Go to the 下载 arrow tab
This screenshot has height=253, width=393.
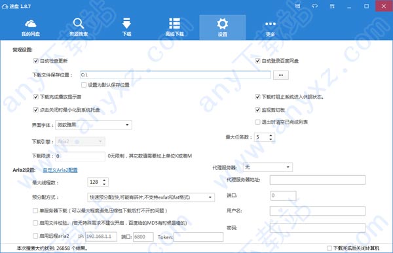[x=126, y=27]
